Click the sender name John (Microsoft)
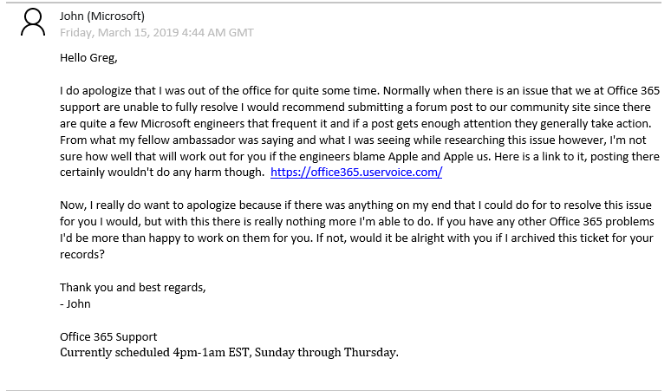671x391 pixels. point(102,16)
